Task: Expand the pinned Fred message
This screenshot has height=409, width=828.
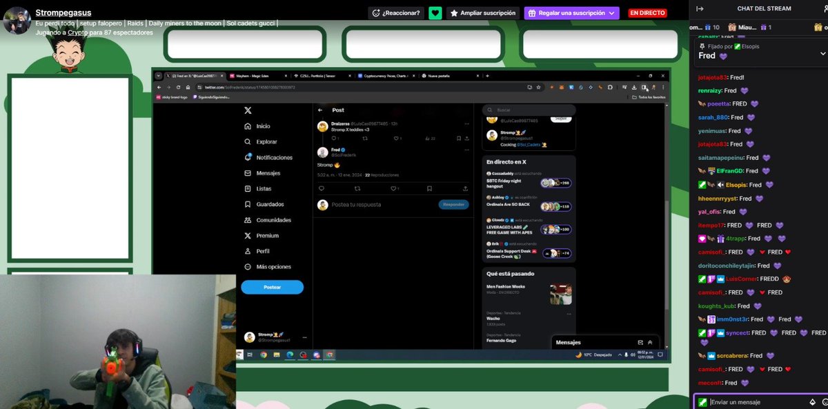Action: coord(822,53)
